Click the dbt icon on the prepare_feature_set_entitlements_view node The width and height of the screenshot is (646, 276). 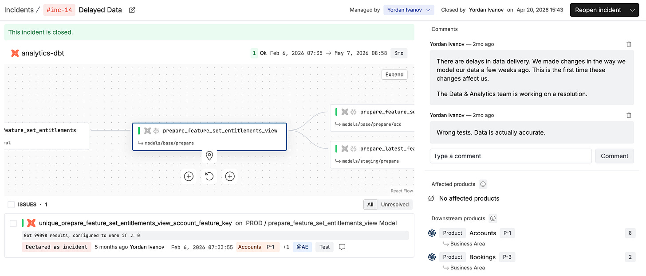point(147,131)
